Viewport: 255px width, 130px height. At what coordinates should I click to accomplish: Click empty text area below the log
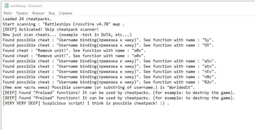point(127,118)
